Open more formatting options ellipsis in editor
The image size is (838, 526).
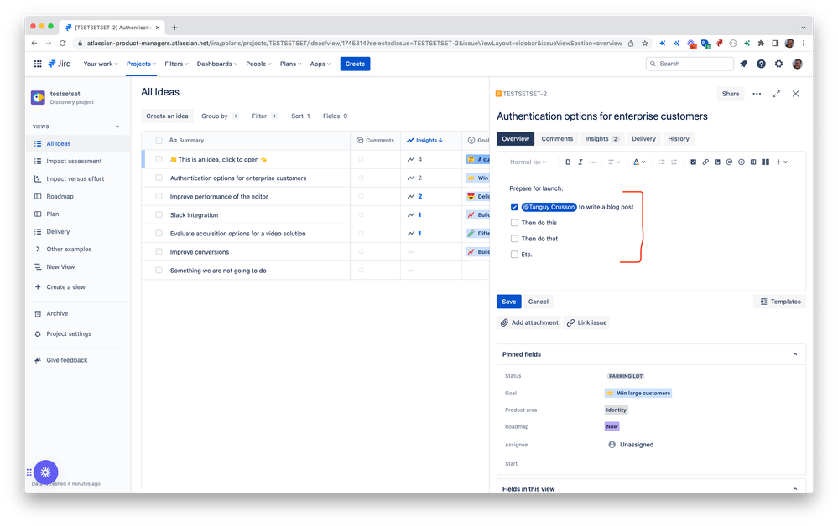[x=593, y=162]
